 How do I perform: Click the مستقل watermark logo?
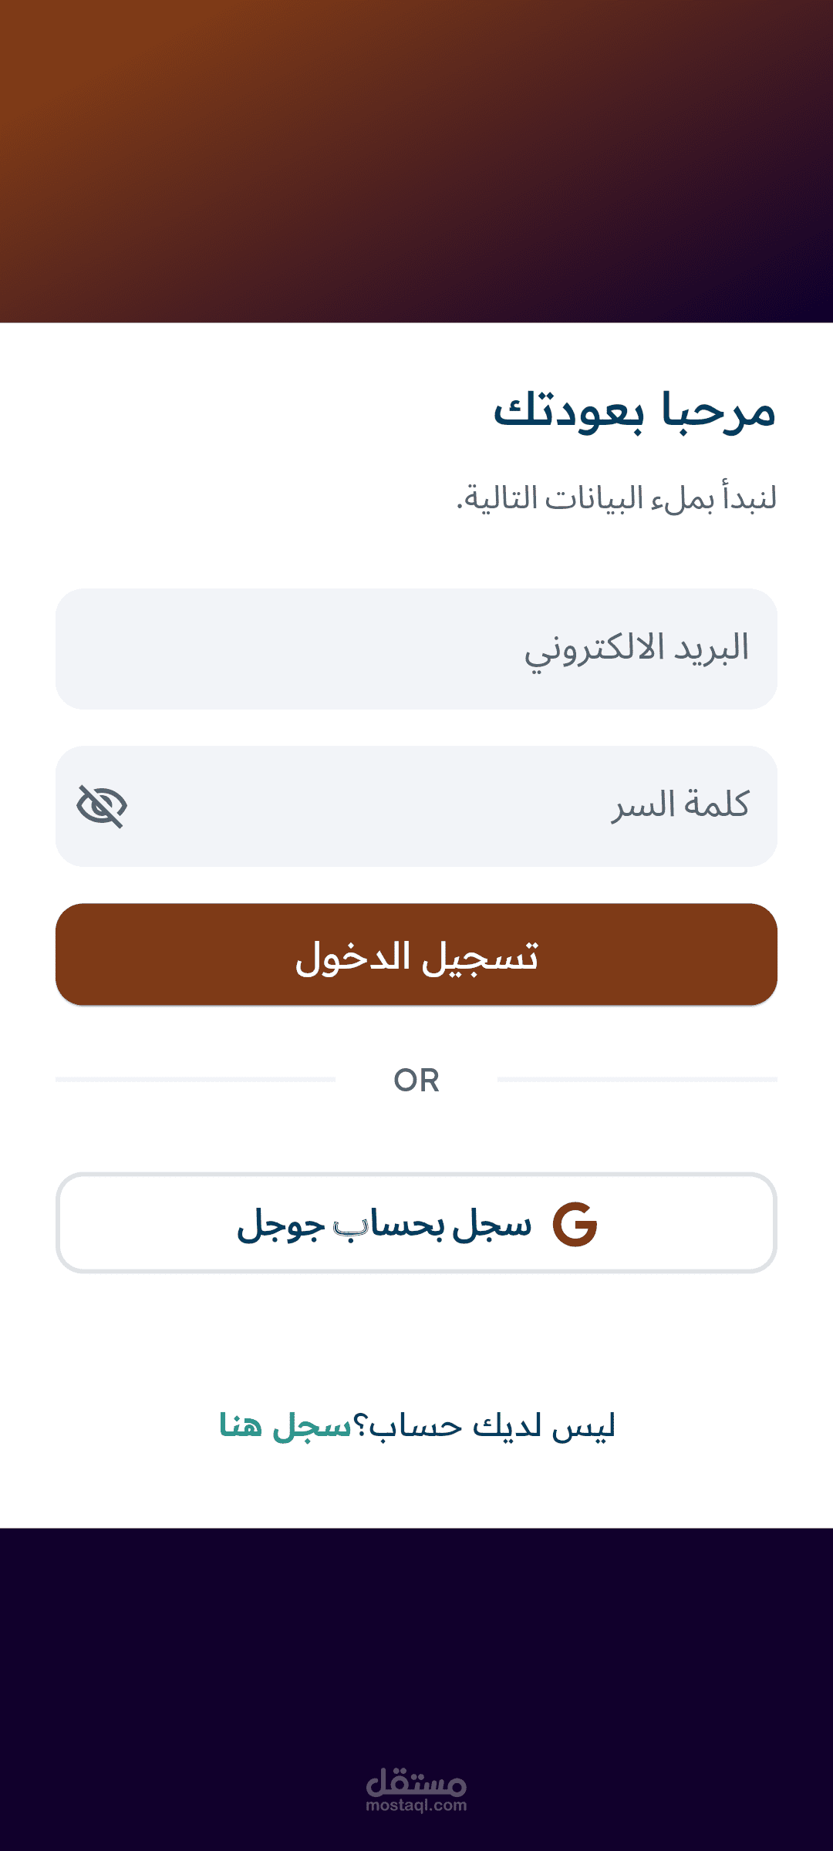[416, 1782]
